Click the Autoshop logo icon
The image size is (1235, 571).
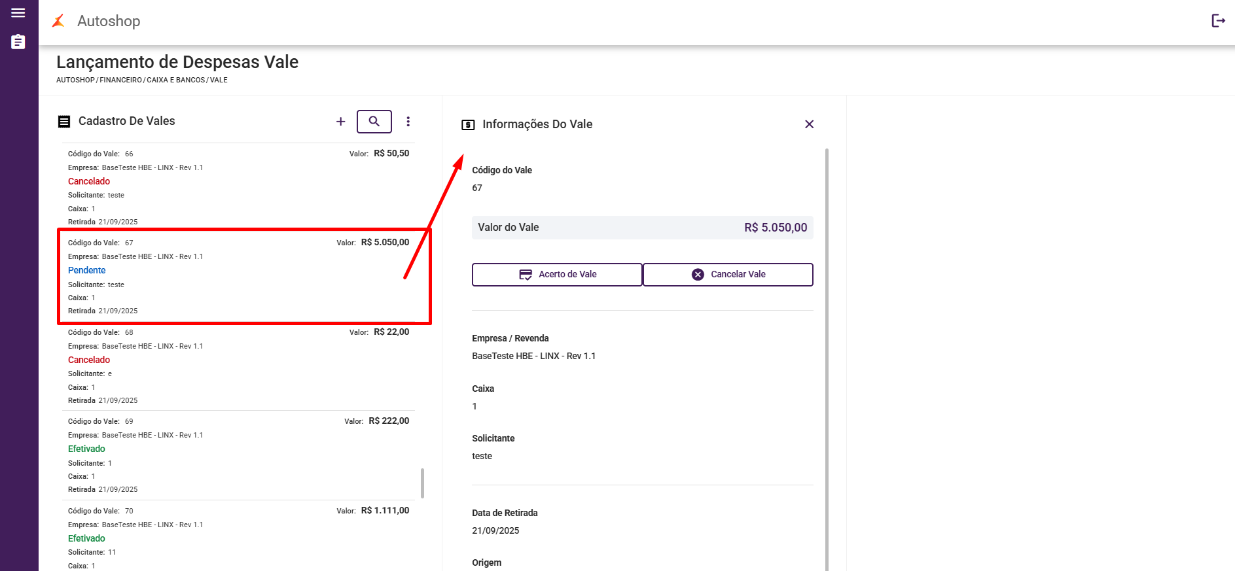pyautogui.click(x=58, y=21)
